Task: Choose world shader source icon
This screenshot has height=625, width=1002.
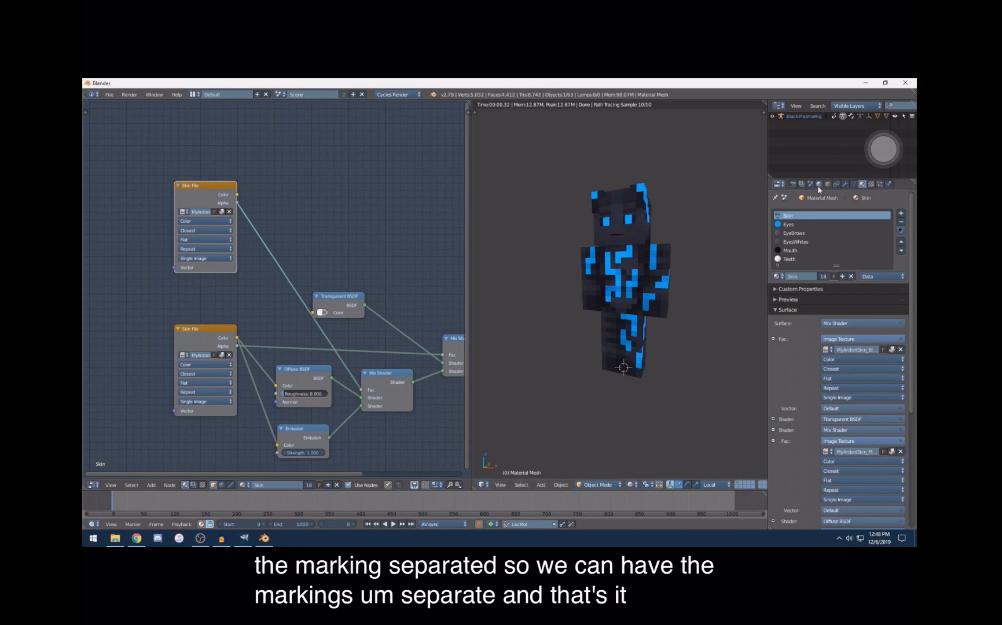Action: pyautogui.click(x=222, y=485)
